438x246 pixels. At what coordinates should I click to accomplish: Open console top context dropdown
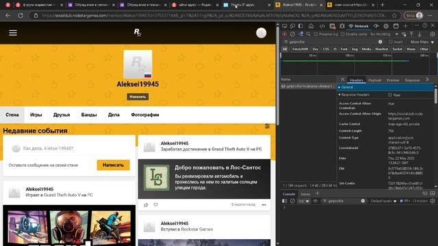pos(304,201)
